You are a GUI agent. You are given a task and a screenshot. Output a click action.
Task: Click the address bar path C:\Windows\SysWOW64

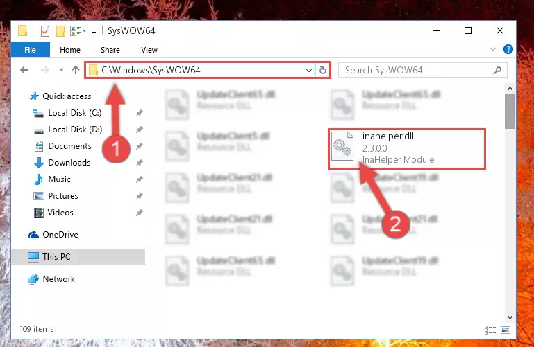click(x=151, y=70)
